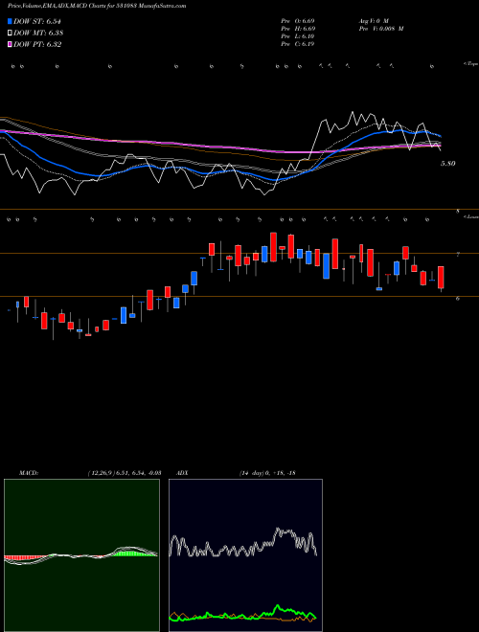Click the 'Pre H: 6.69' value
The image size is (479, 632).
tap(298, 29)
